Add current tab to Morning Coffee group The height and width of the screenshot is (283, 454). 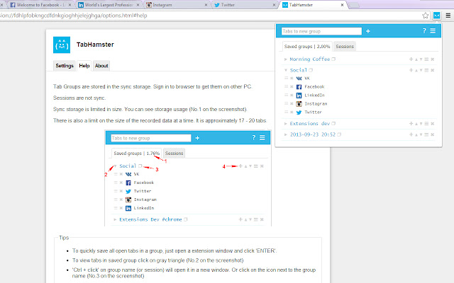[x=411, y=59]
